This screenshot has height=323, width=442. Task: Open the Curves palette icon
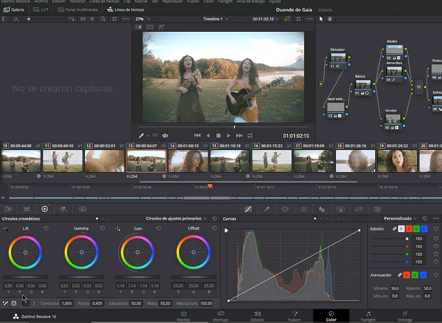click(x=248, y=209)
